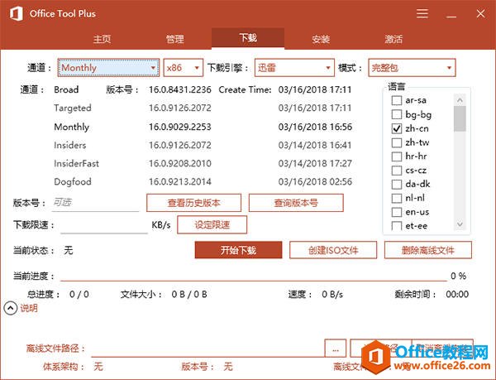Screen dimensions: 496x380
Task: Click the 00:00 remaining time value
Action: (457, 294)
